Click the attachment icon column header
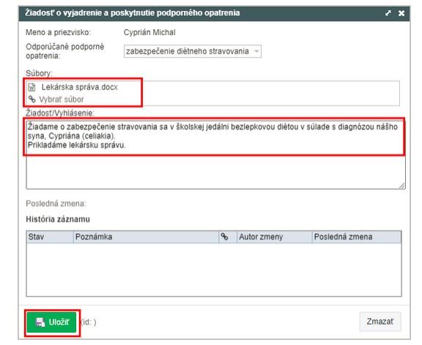 (x=224, y=237)
